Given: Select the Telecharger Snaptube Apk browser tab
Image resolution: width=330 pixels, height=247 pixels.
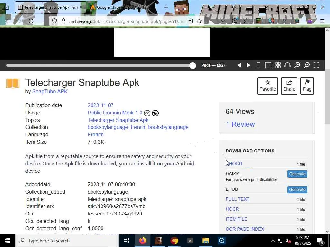Looking at the screenshot, I should click(51, 7).
